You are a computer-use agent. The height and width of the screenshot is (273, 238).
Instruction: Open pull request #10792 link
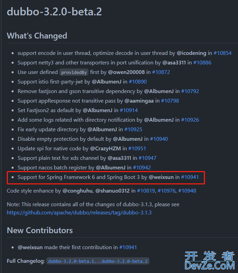point(190,91)
